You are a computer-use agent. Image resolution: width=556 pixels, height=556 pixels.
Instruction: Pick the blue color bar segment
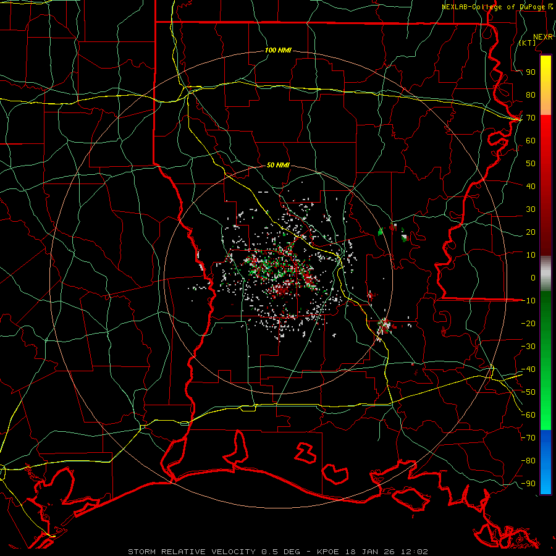click(x=545, y=461)
